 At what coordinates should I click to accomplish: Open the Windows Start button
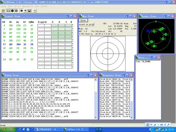pos(8,129)
